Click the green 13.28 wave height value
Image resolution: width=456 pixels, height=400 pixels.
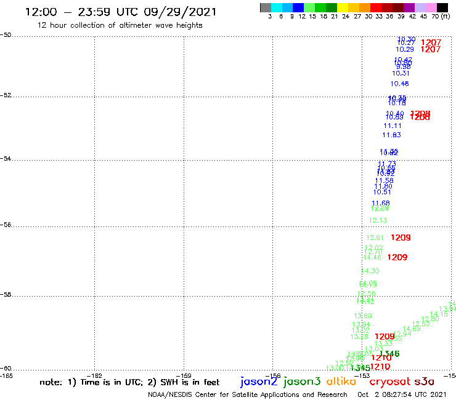tap(359, 337)
